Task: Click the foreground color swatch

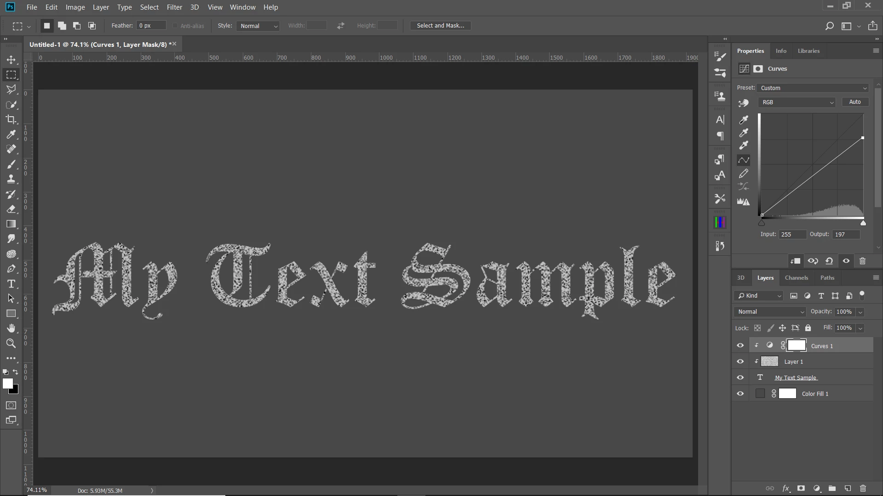Action: [7, 383]
